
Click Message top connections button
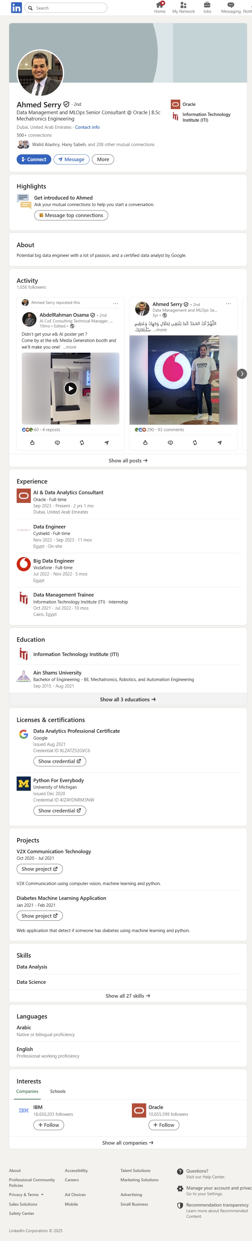coord(71,215)
